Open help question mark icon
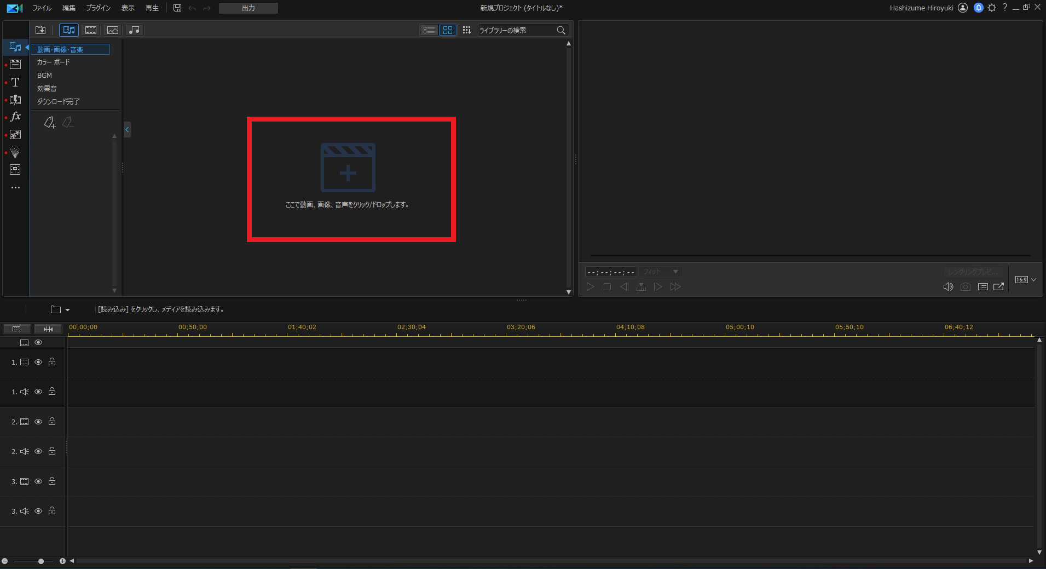This screenshot has width=1046, height=569. tap(1005, 8)
